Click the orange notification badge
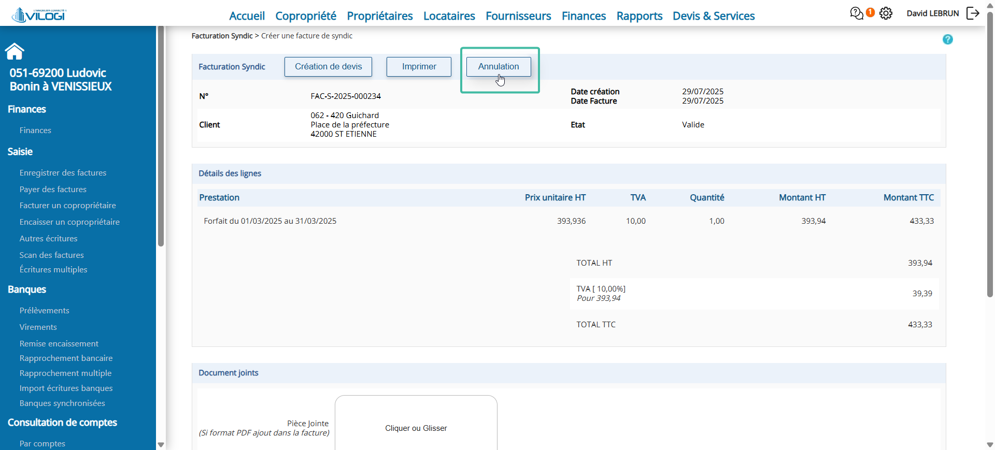 pyautogui.click(x=871, y=12)
